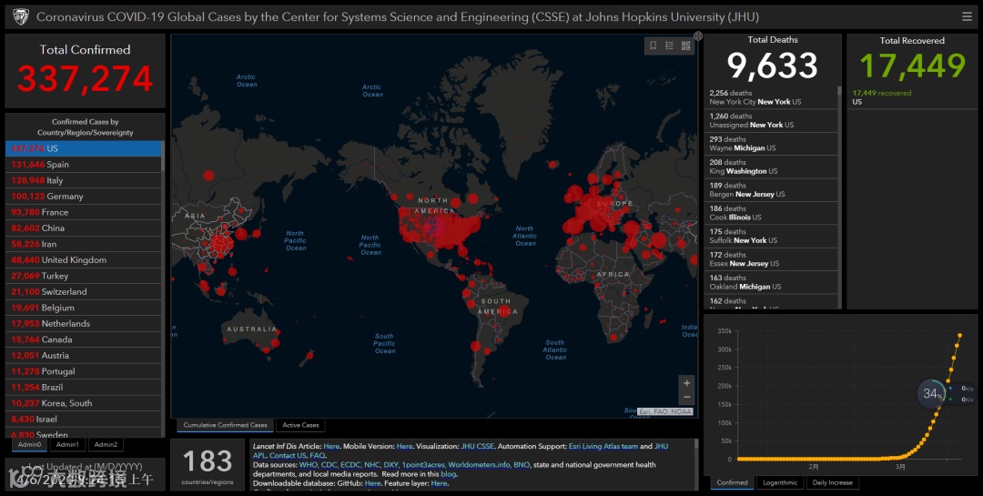Viewport: 983px width, 496px height.
Task: Click the Oakland Michigan 163 deaths entry
Action: point(771,282)
